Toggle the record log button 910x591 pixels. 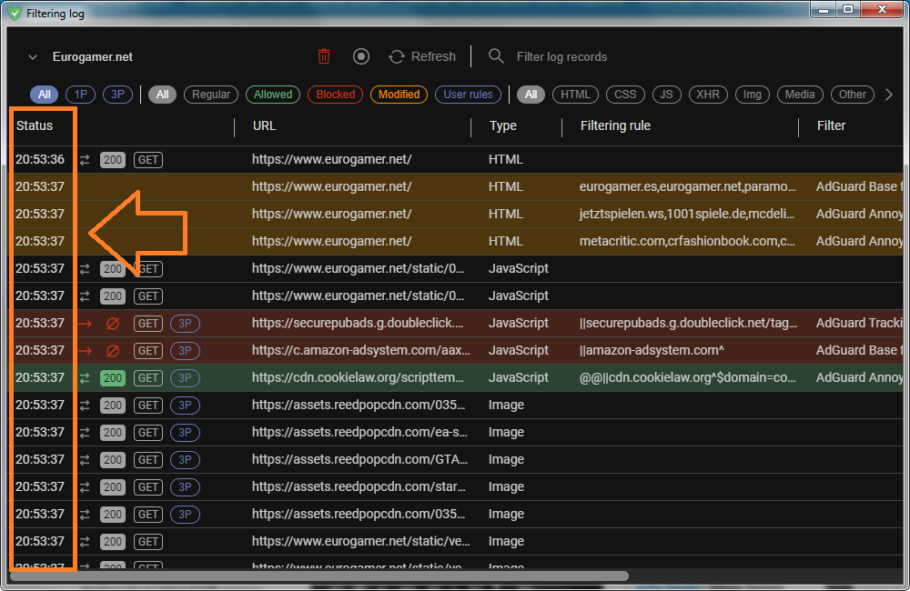coord(361,56)
